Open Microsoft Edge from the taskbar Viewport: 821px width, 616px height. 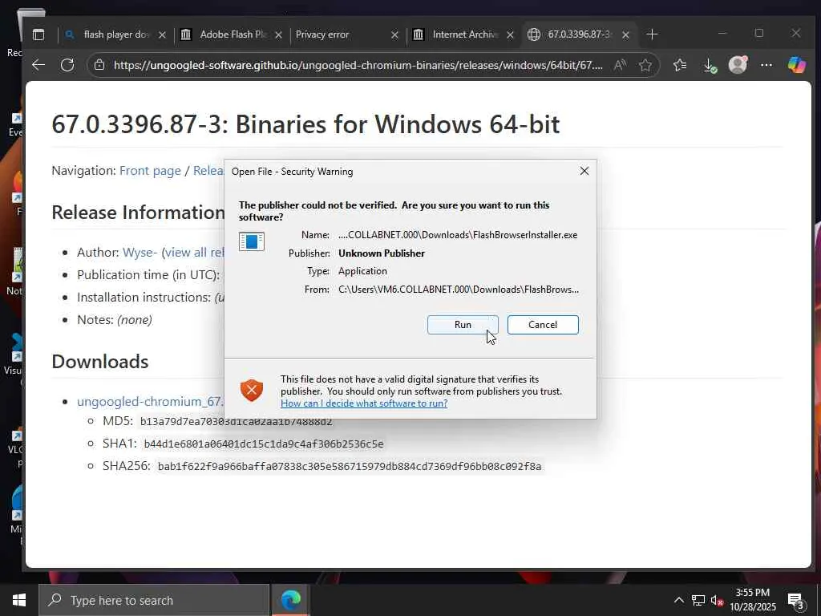[290, 600]
